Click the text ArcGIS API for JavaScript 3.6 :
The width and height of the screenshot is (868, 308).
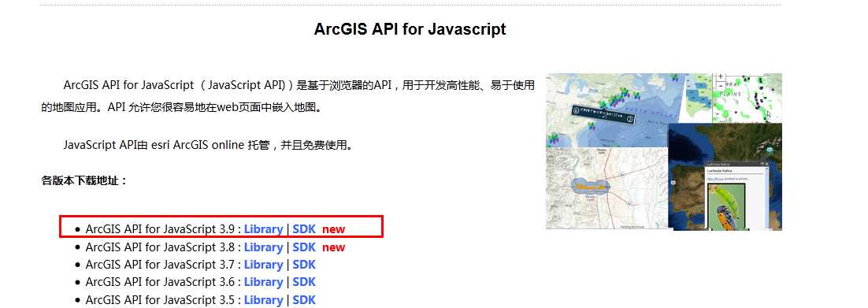(x=163, y=282)
